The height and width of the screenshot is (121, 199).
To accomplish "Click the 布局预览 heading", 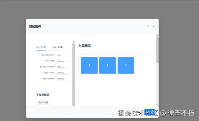I will coord(85,46).
